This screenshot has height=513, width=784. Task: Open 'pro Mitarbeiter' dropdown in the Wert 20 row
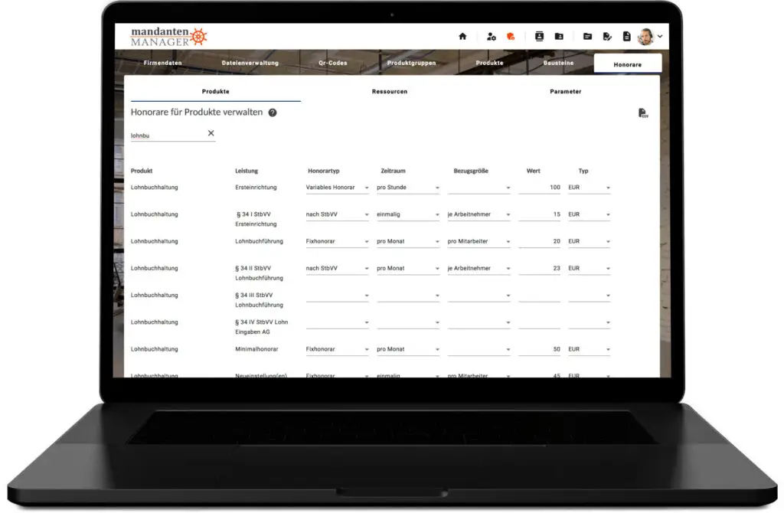click(x=479, y=241)
